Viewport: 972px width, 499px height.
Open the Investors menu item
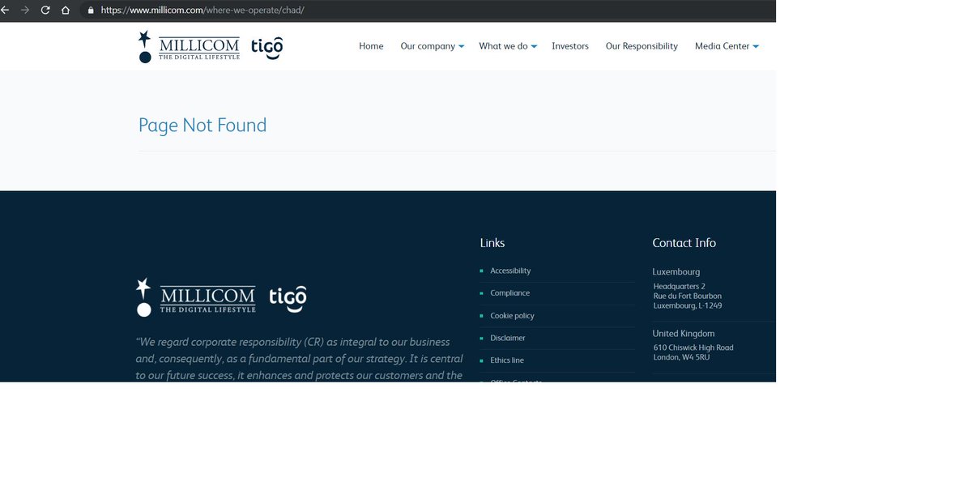570,46
